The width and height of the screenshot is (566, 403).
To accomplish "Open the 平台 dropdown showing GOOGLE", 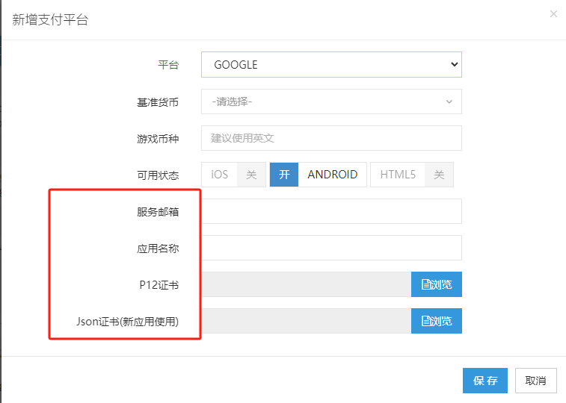I will pyautogui.click(x=331, y=64).
